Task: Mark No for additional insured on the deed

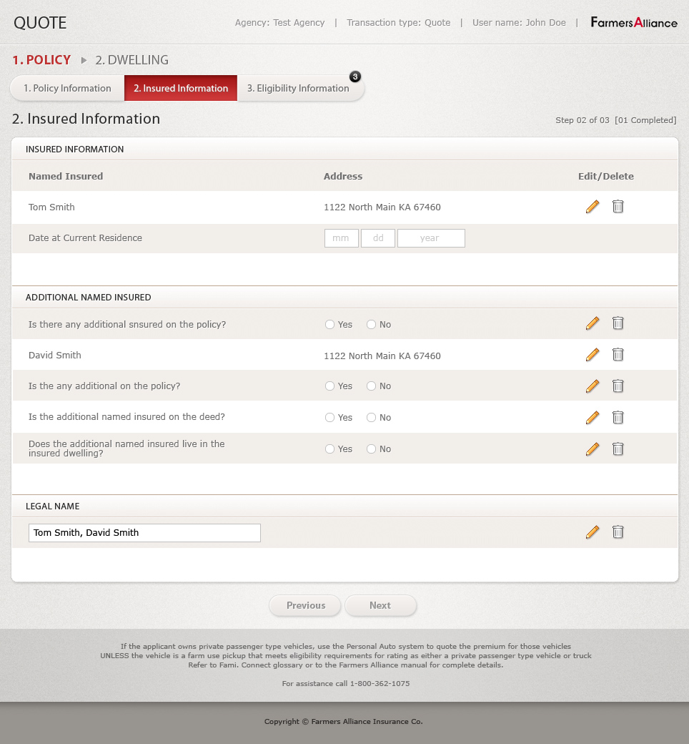Action: [371, 418]
